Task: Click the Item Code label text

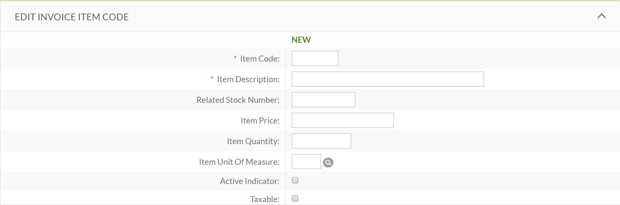Action: click(x=260, y=59)
